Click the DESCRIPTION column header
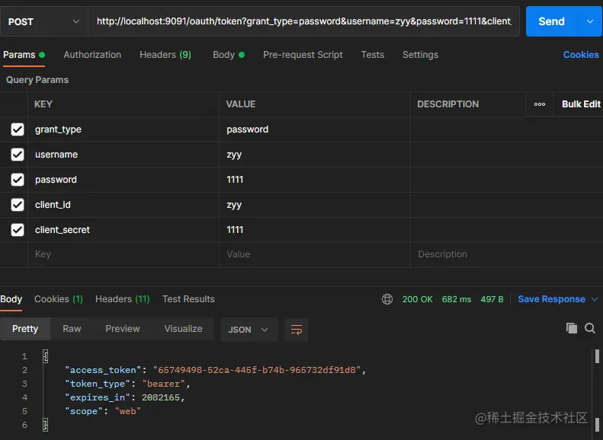603x440 pixels. pyautogui.click(x=448, y=104)
